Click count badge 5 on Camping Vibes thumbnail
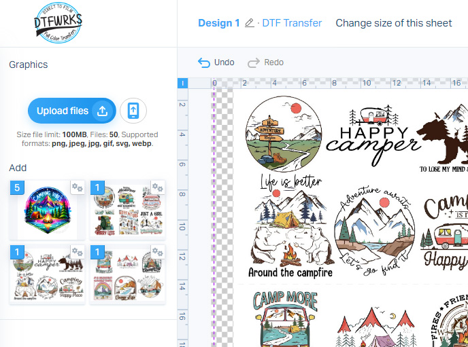The height and width of the screenshot is (347, 468). click(x=17, y=187)
